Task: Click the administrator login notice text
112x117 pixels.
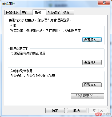Action: click(x=40, y=20)
